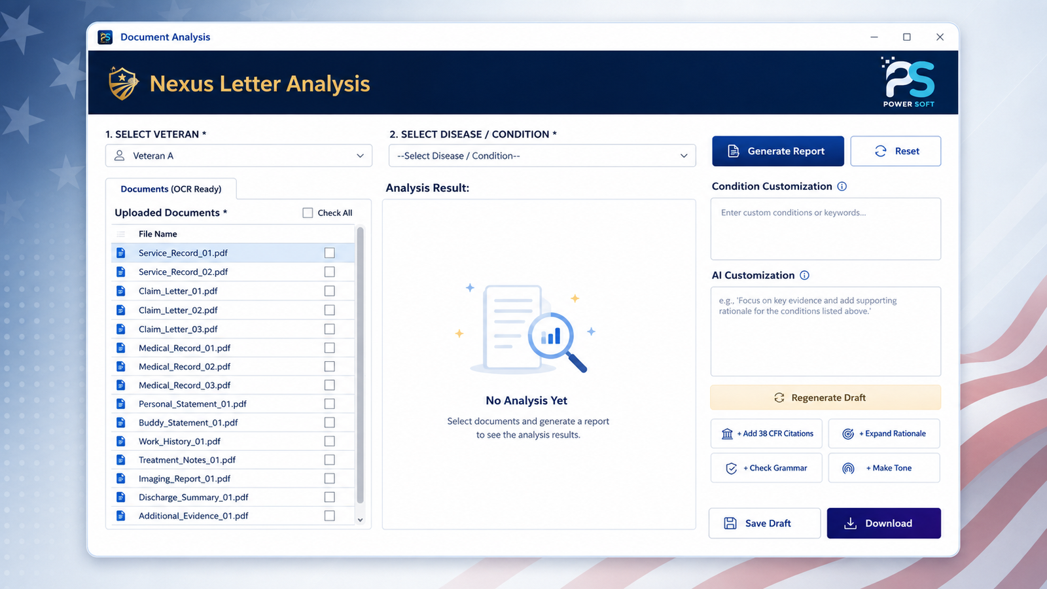Reset the analysis form
Viewport: 1047px width, 589px height.
point(896,151)
